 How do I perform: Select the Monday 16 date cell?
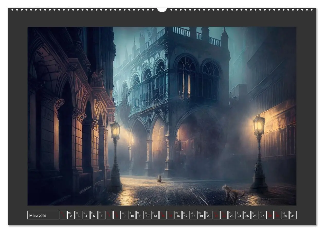point(178,215)
